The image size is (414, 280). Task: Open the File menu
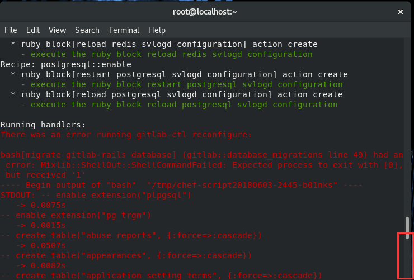coord(11,30)
